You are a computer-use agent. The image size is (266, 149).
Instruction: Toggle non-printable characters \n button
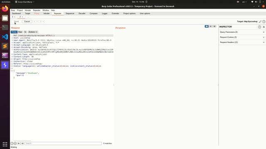(x=25, y=32)
